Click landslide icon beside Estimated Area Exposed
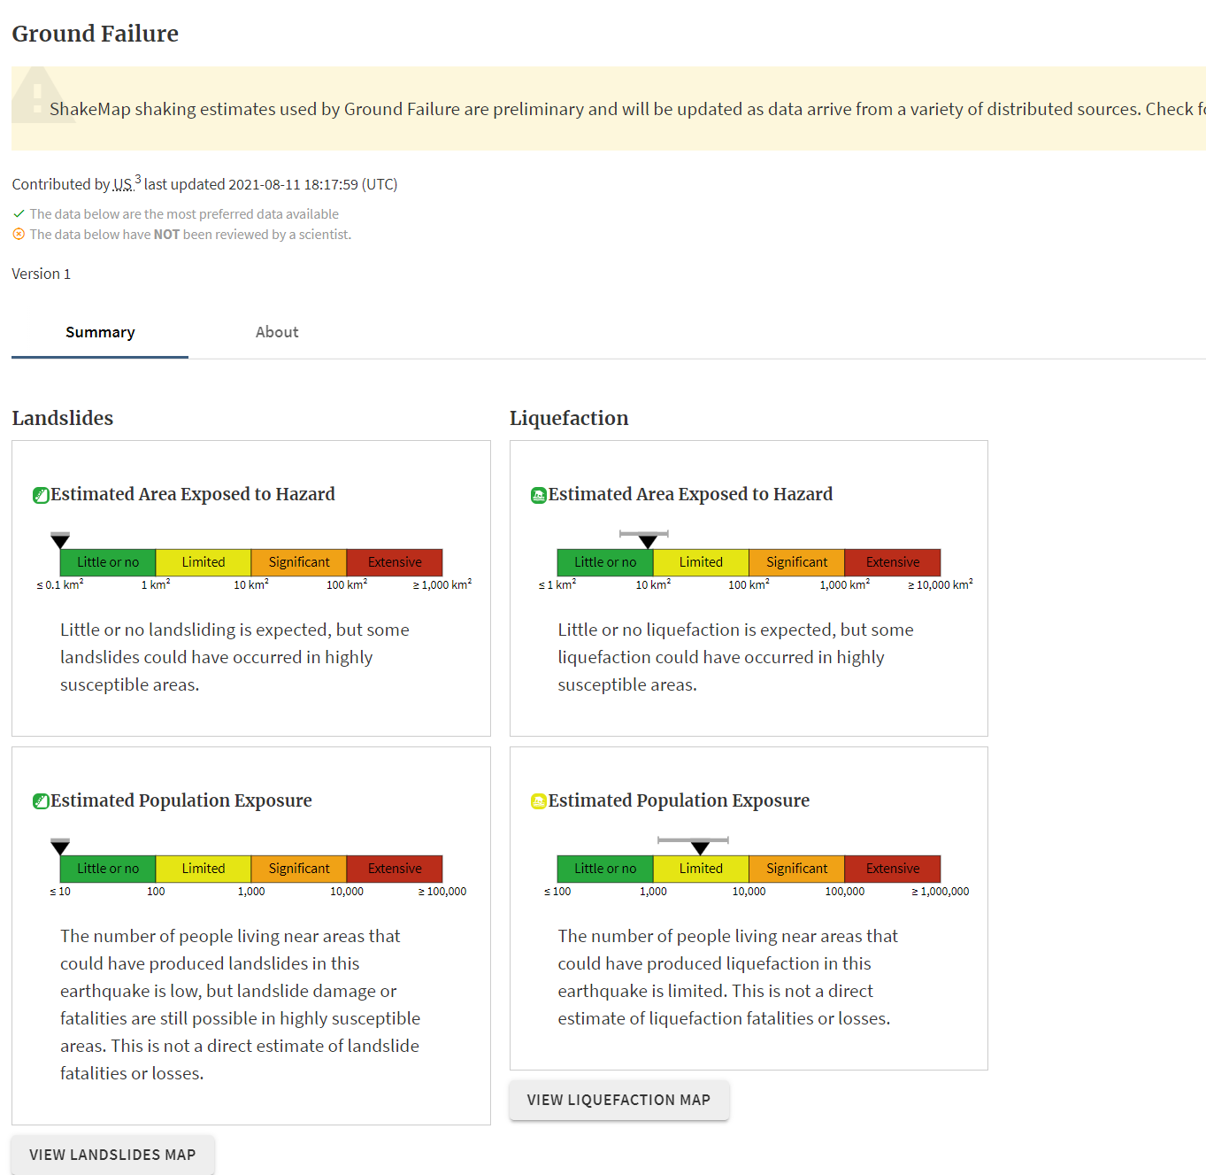This screenshot has height=1175, width=1206. pyautogui.click(x=41, y=495)
